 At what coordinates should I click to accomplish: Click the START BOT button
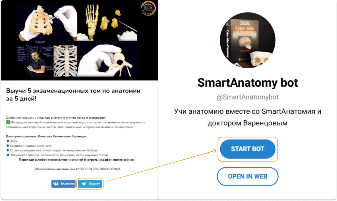247,149
